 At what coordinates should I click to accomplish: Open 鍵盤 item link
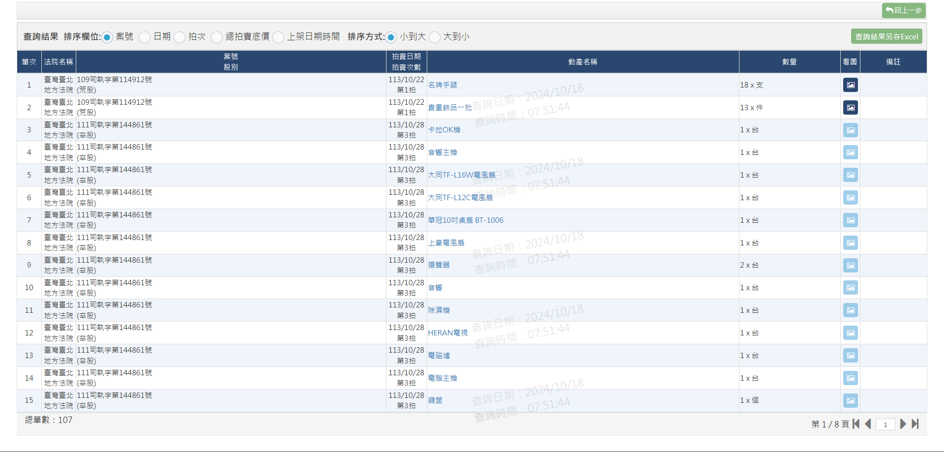coord(435,400)
